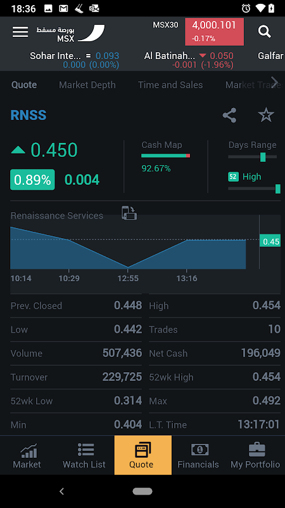This screenshot has width=285, height=508.
Task: Tap the MSX logo
Action: (70, 34)
